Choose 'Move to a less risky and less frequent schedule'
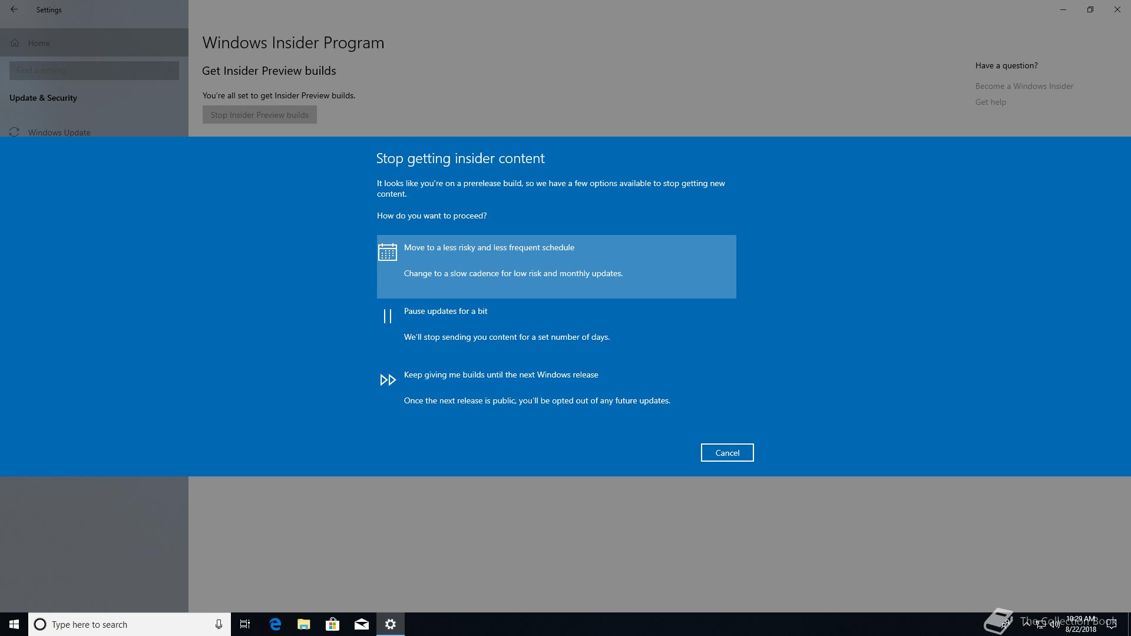Image resolution: width=1131 pixels, height=636 pixels. 556,267
